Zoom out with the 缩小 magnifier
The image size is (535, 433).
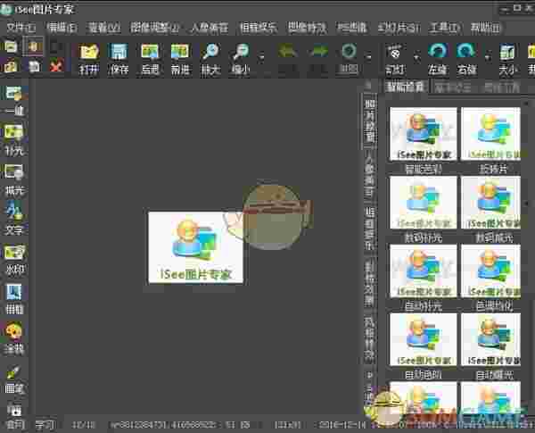click(241, 59)
